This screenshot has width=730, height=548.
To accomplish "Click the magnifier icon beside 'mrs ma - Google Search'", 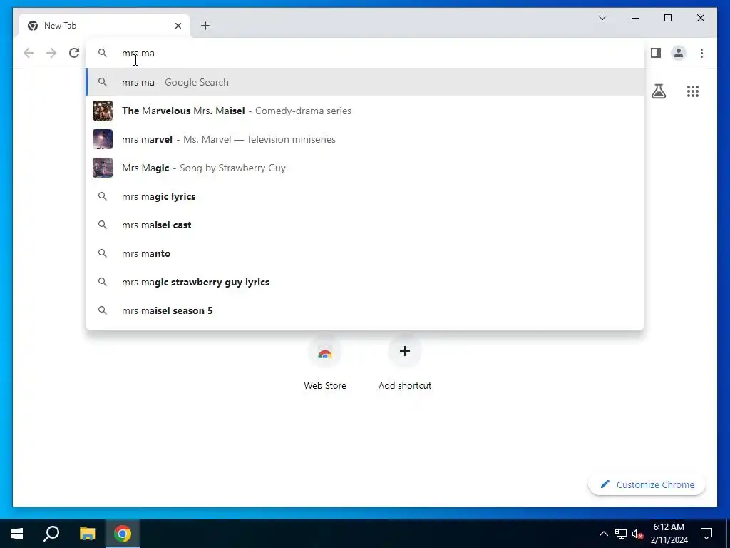I will 103,83.
